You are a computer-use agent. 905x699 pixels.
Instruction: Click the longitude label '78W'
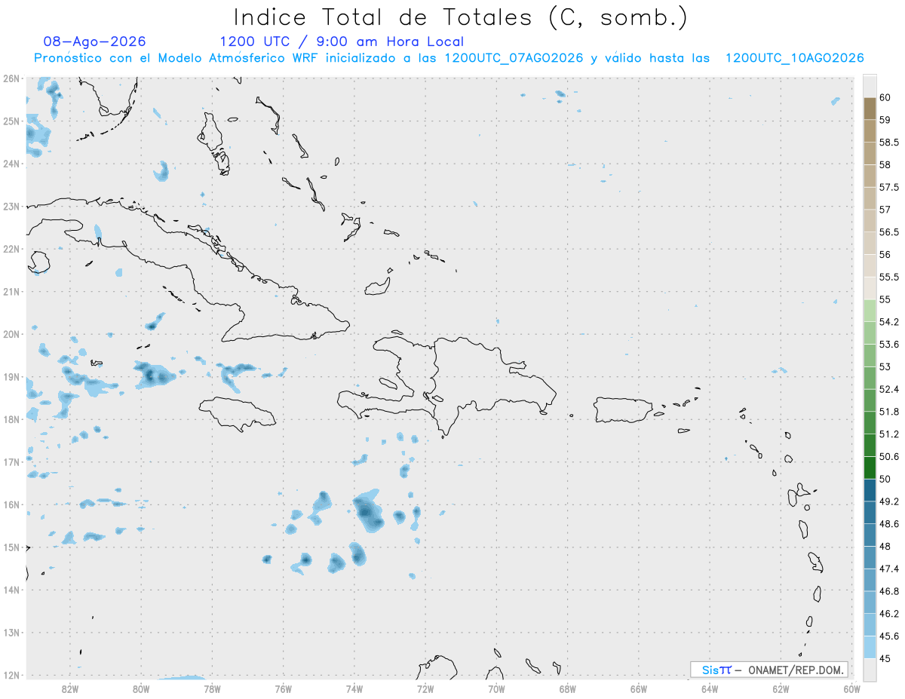pos(212,688)
